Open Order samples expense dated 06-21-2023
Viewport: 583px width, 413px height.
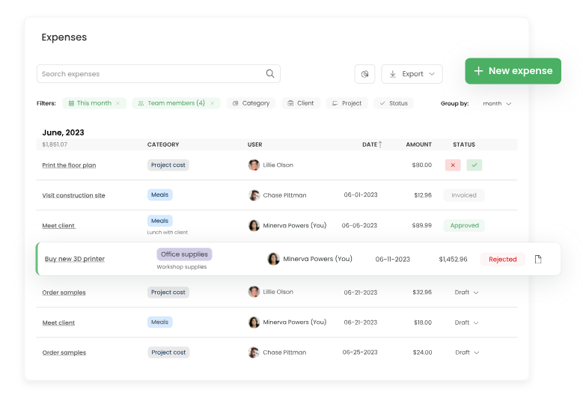click(x=64, y=293)
